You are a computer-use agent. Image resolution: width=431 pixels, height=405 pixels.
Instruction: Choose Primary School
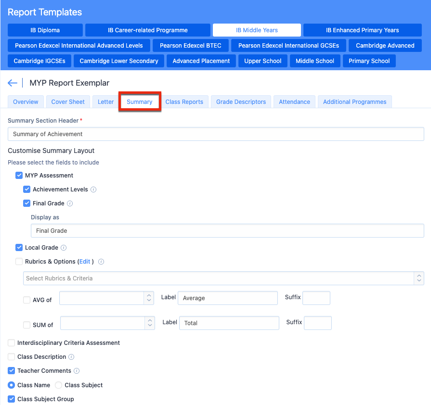tap(369, 61)
